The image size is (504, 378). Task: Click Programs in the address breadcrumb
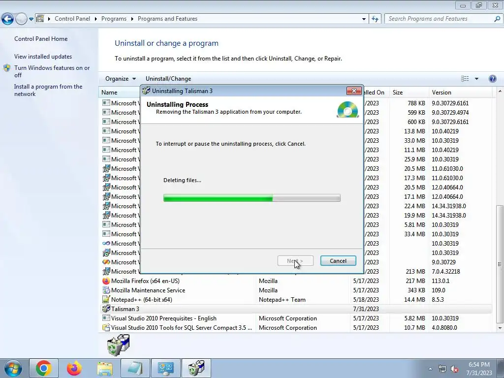(114, 19)
